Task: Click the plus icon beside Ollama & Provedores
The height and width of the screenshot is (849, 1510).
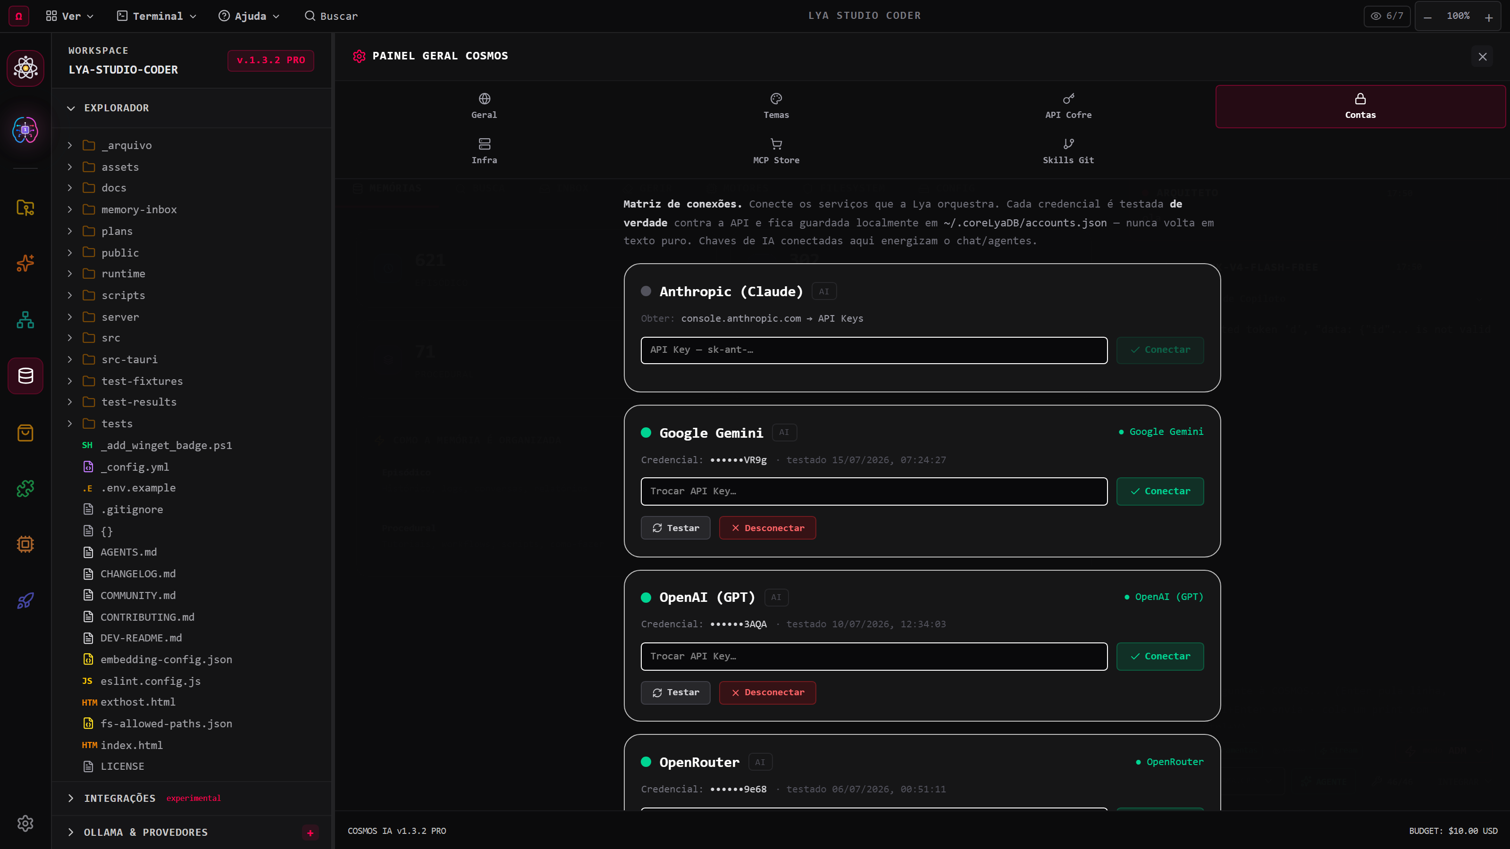Action: [x=310, y=832]
